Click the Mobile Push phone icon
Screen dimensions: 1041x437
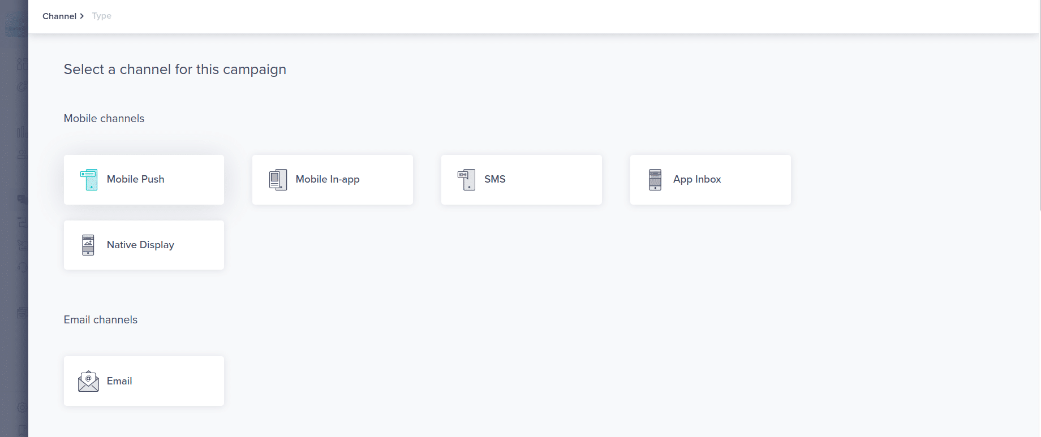tap(88, 179)
